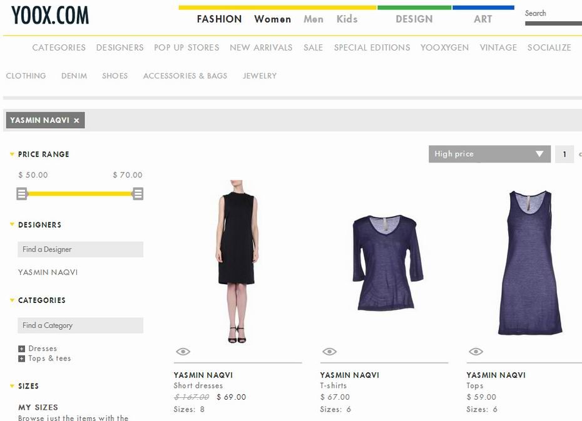The width and height of the screenshot is (582, 421).
Task: Go to NEW ARRIVALS
Action: (262, 47)
